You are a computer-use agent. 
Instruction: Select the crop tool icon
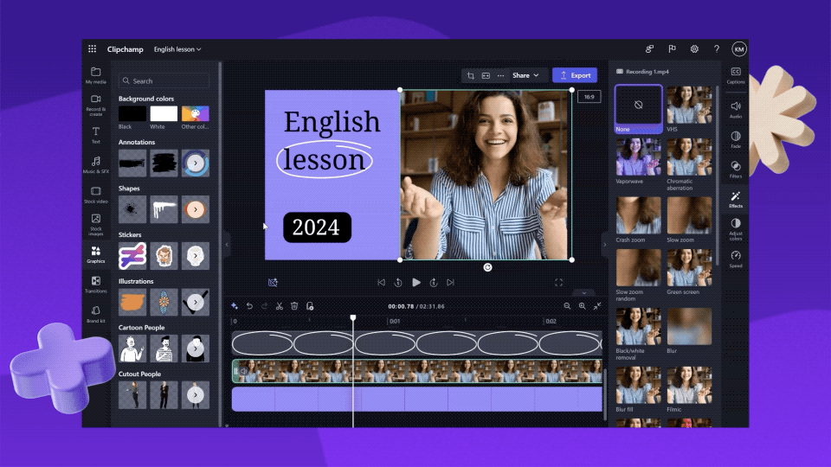click(471, 75)
